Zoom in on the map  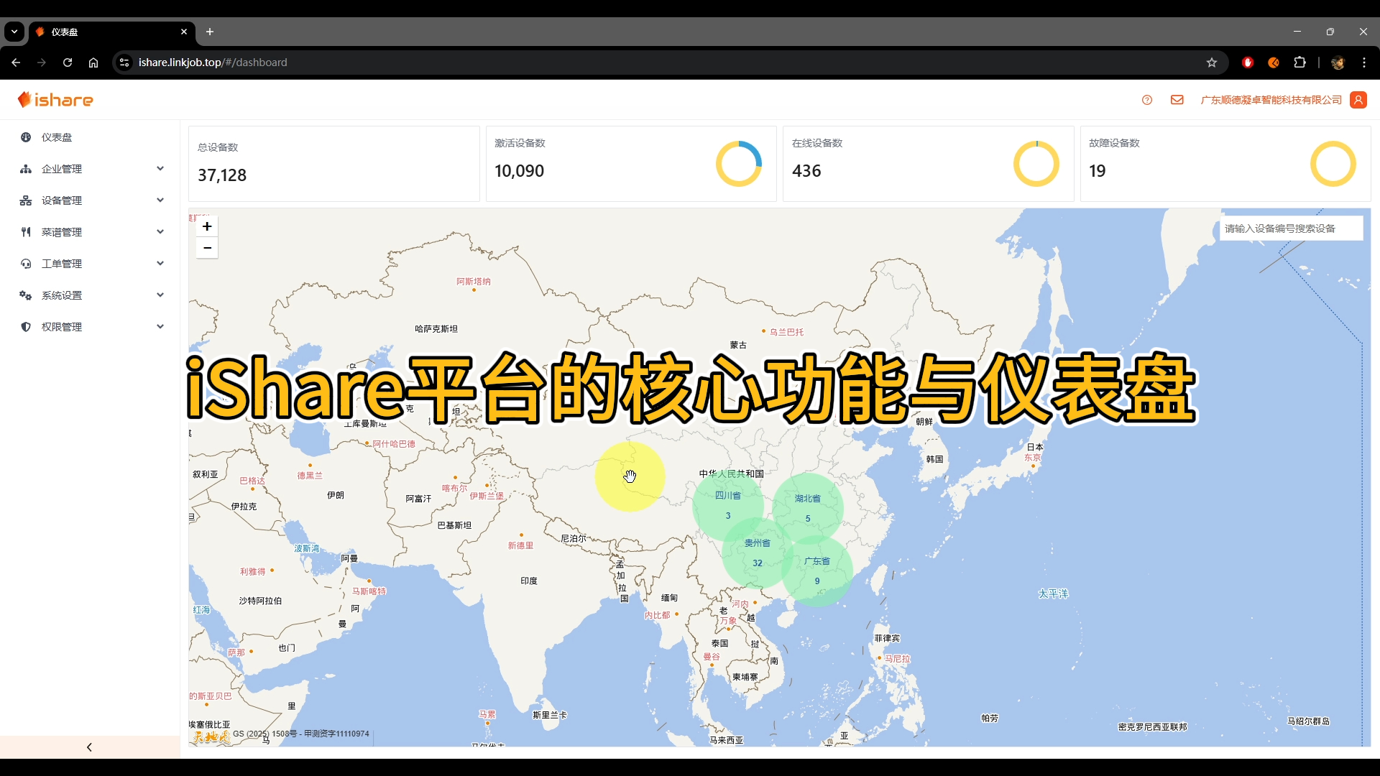tap(207, 226)
